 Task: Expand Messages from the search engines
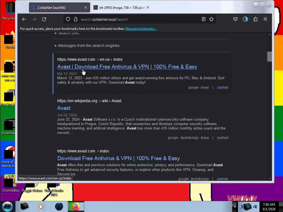click(87, 46)
